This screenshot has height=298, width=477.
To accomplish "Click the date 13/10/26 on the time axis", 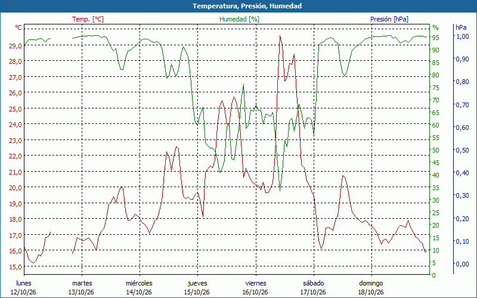I will pos(81,292).
